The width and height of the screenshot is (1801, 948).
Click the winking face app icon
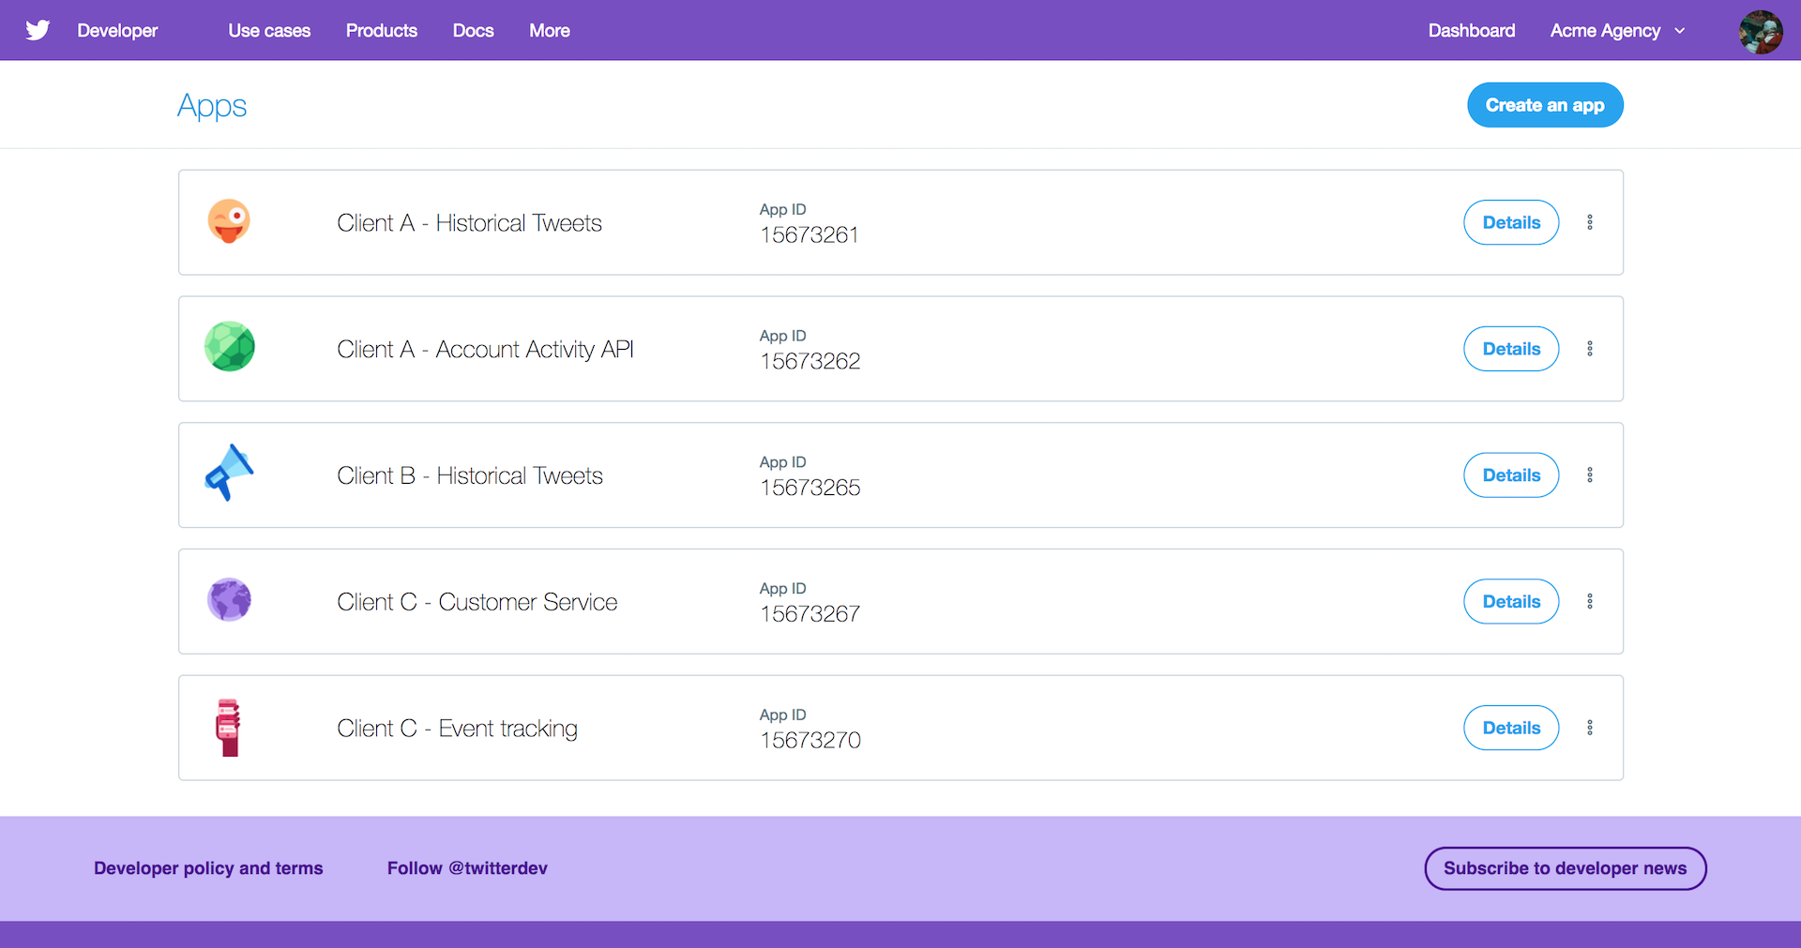click(x=229, y=221)
